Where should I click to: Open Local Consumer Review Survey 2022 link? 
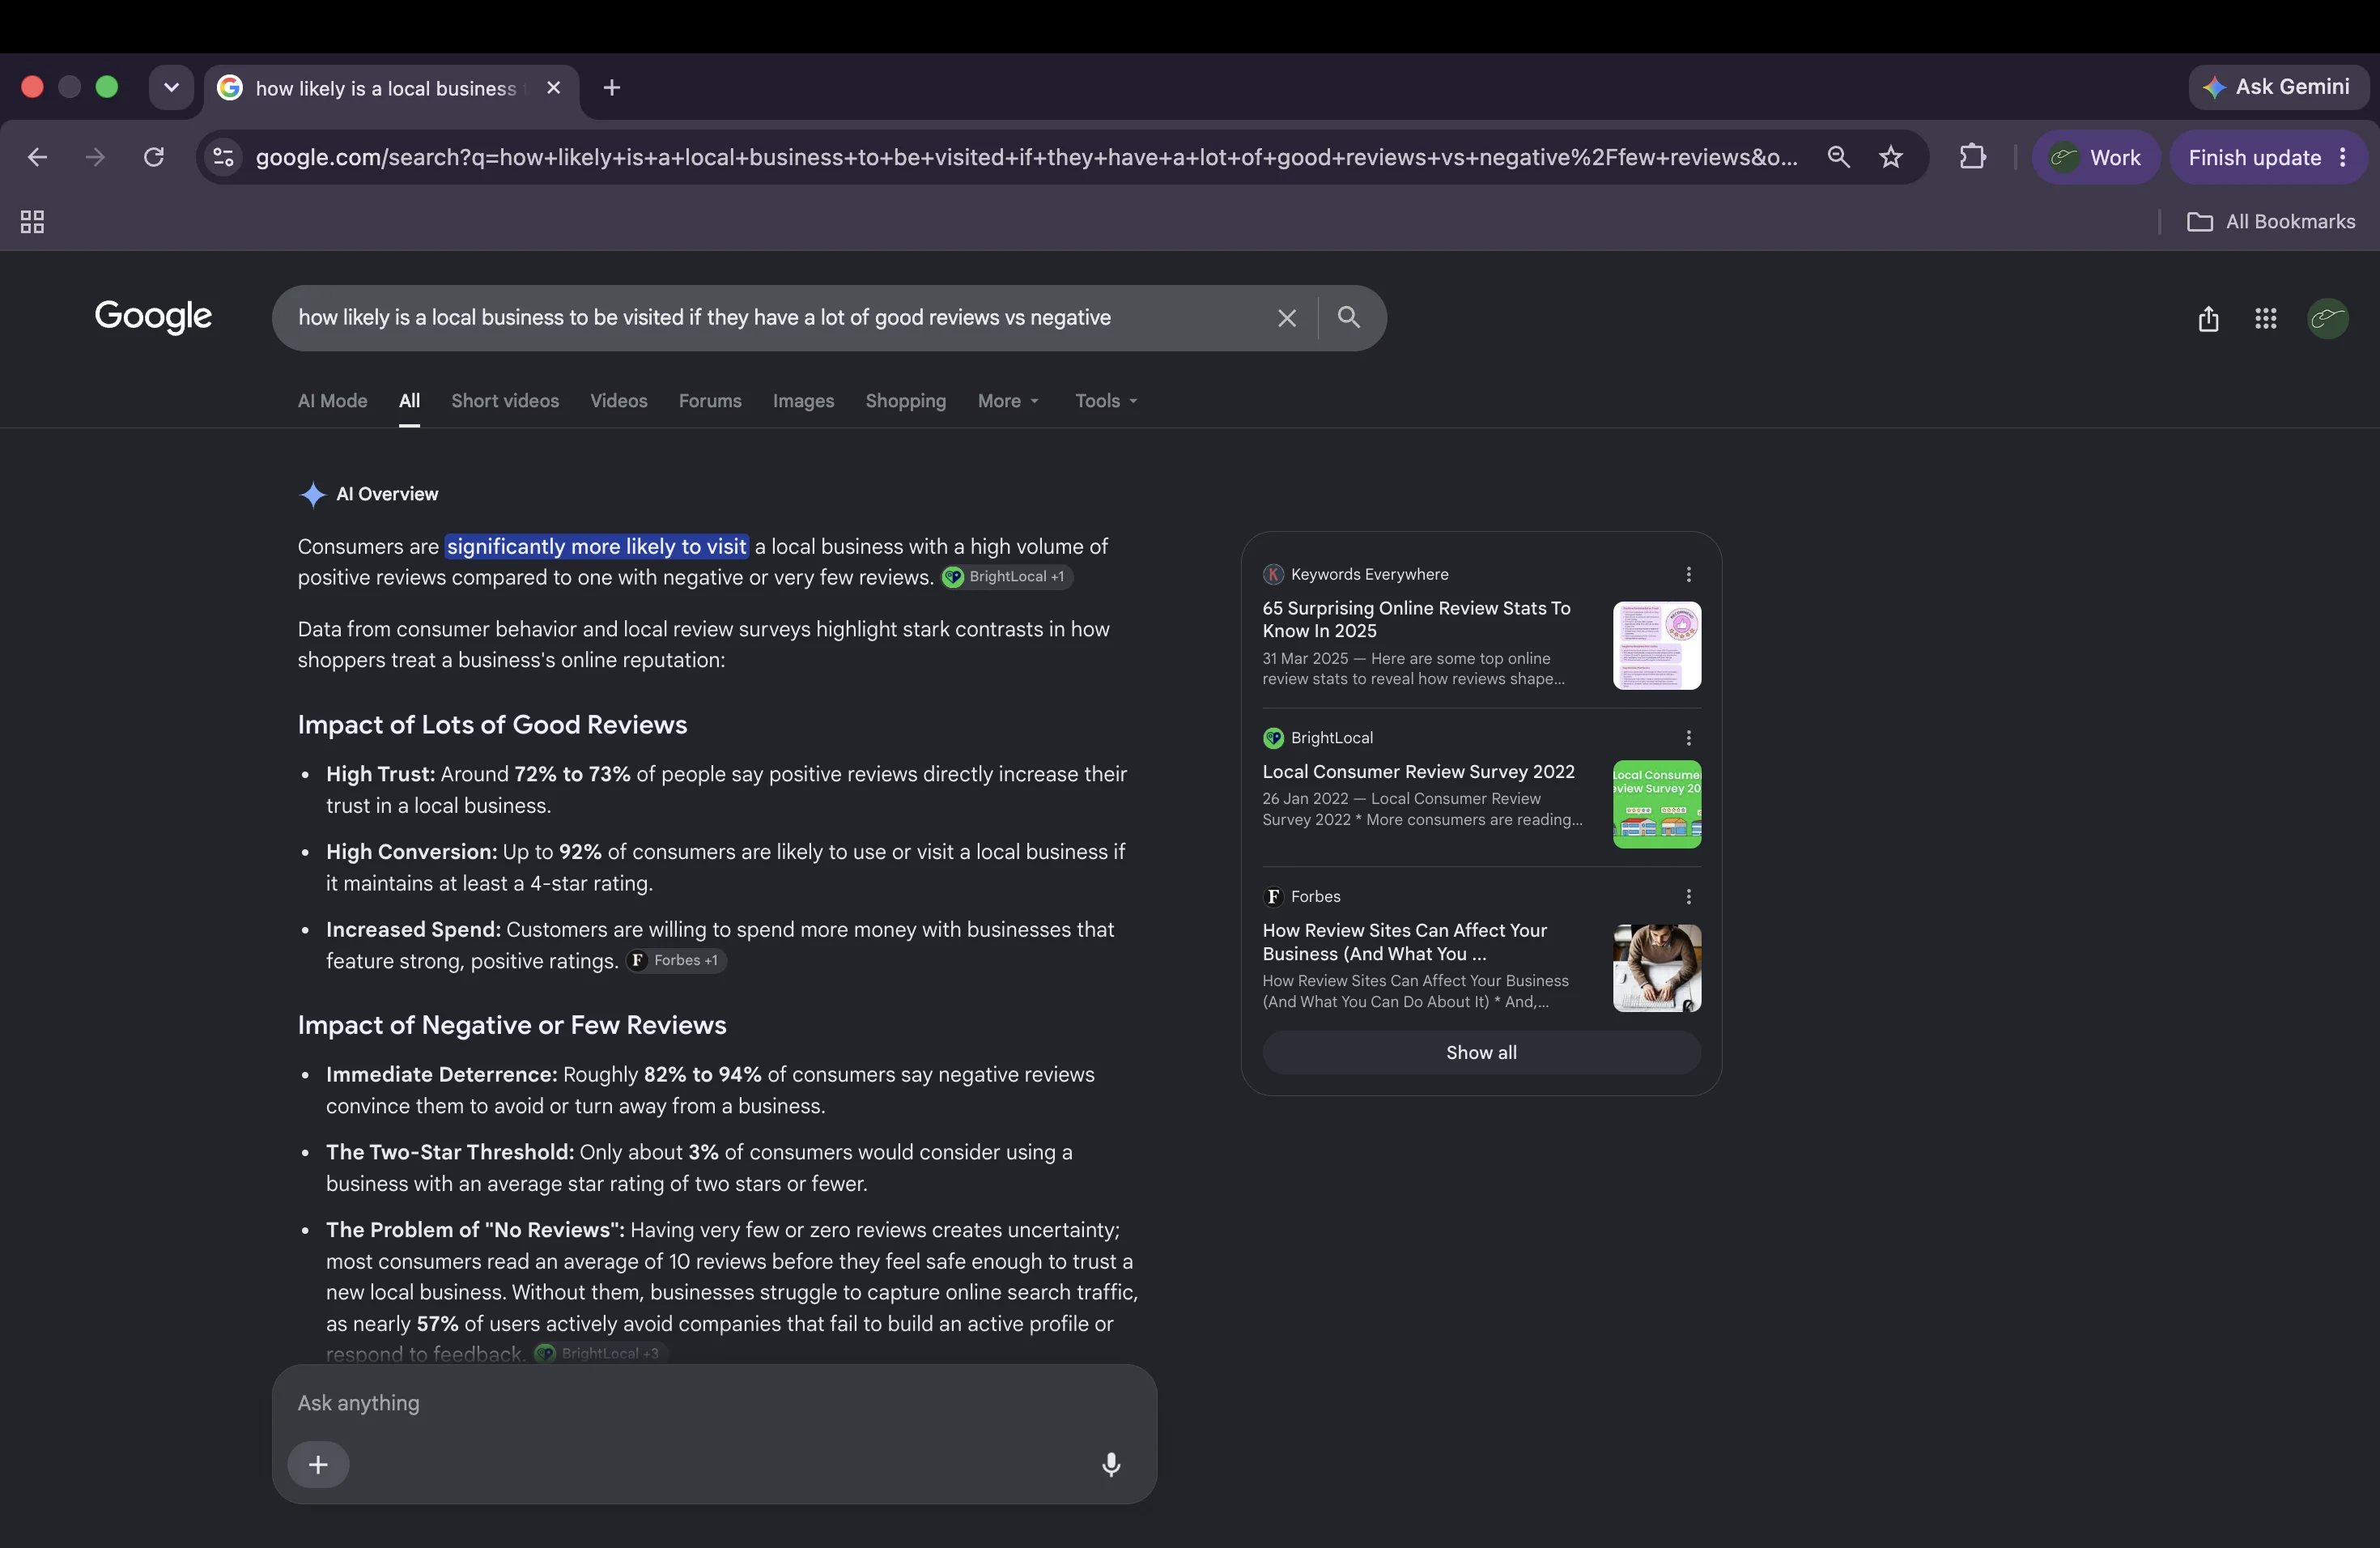[x=1418, y=772]
